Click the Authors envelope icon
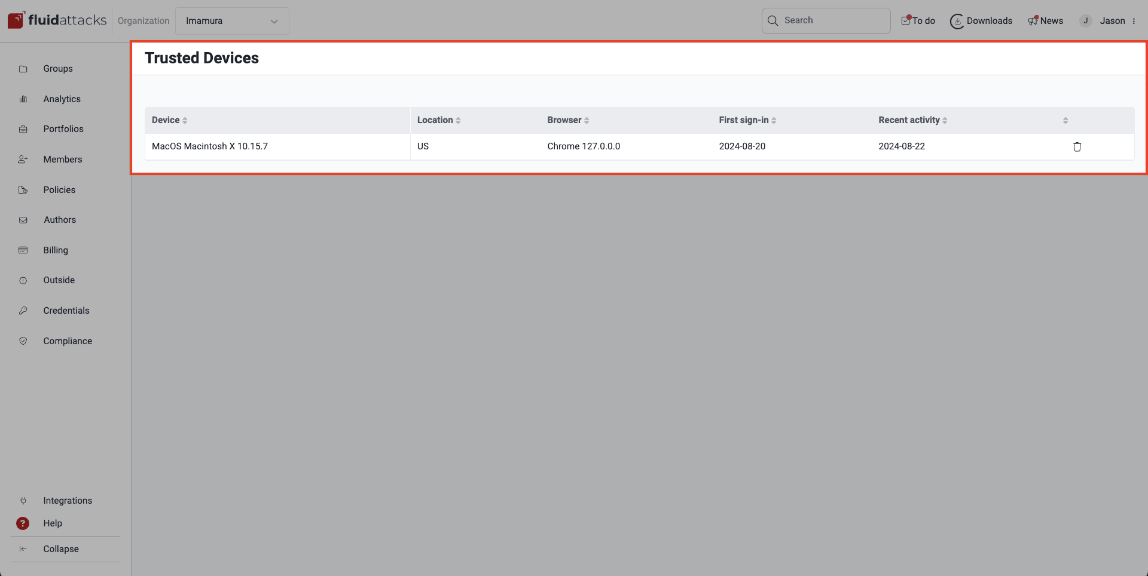This screenshot has height=576, width=1148. (23, 220)
